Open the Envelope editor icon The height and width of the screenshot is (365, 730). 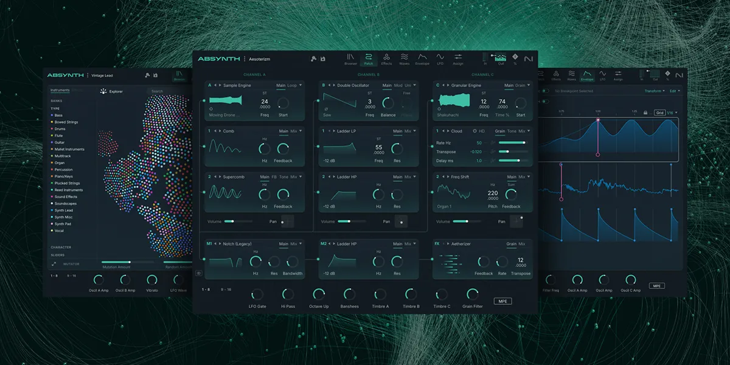point(422,57)
